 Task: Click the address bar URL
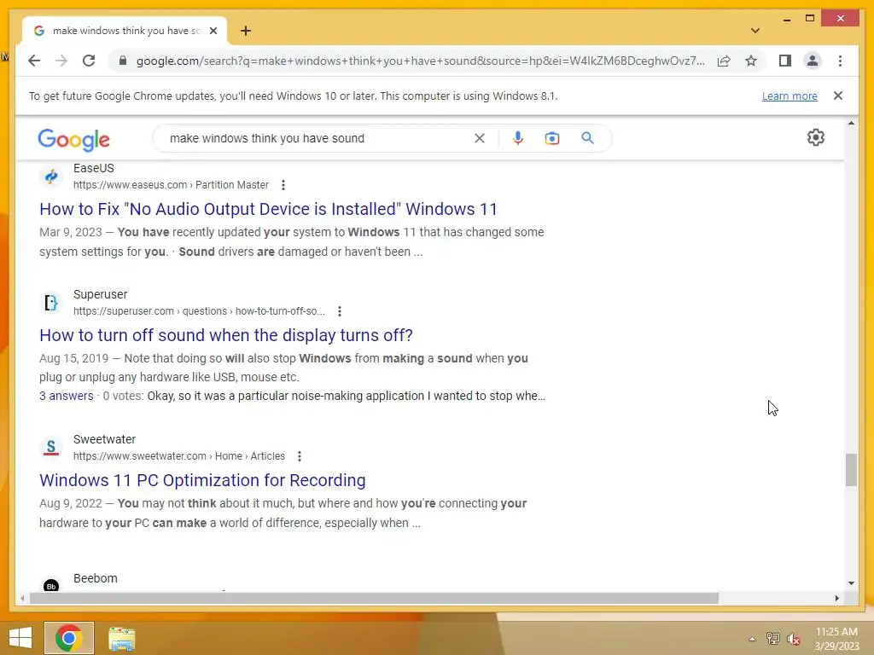(420, 61)
